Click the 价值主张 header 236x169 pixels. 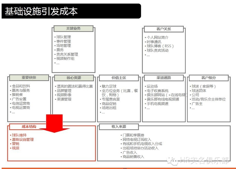coord(119,78)
